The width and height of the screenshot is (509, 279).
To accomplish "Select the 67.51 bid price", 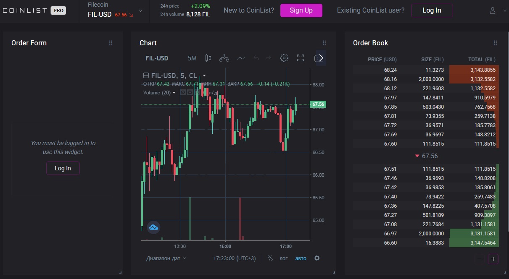I will (x=390, y=169).
